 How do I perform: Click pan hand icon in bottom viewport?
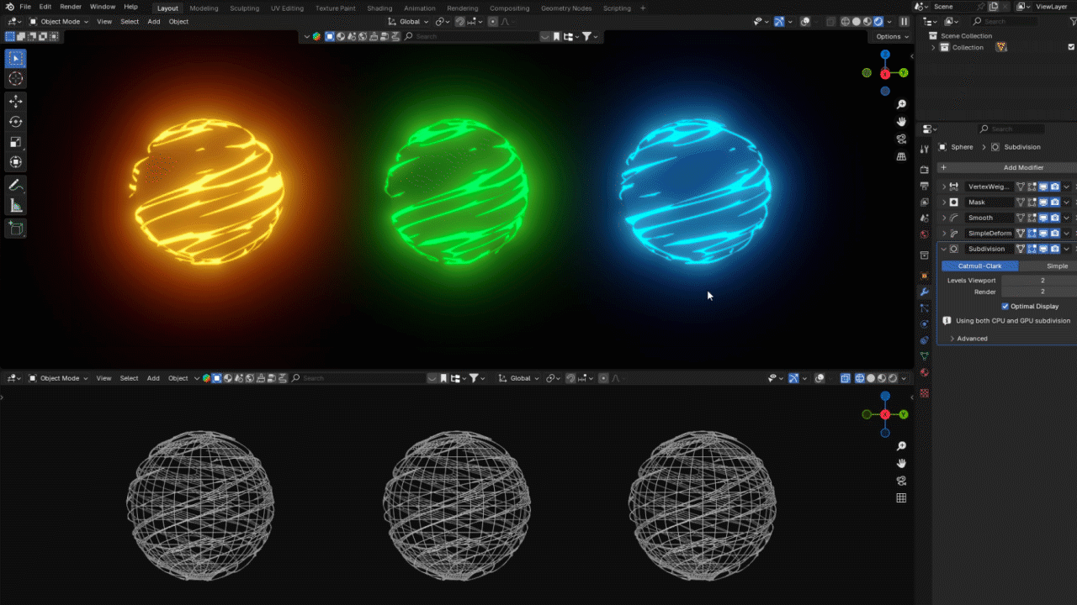pyautogui.click(x=902, y=463)
